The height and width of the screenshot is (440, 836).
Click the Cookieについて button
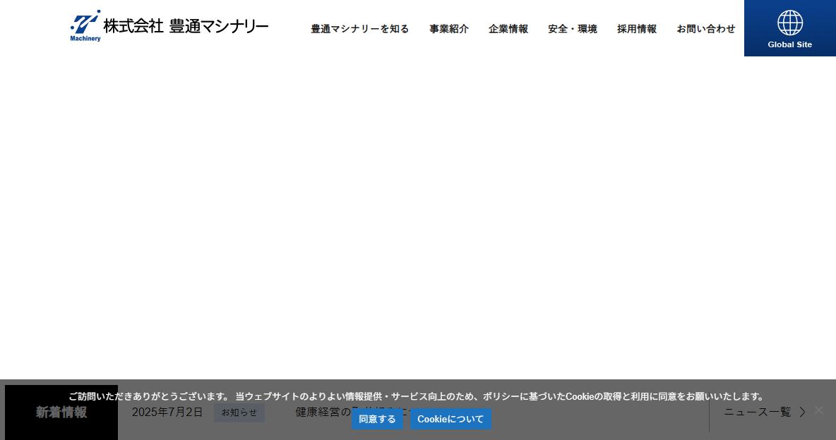click(450, 420)
